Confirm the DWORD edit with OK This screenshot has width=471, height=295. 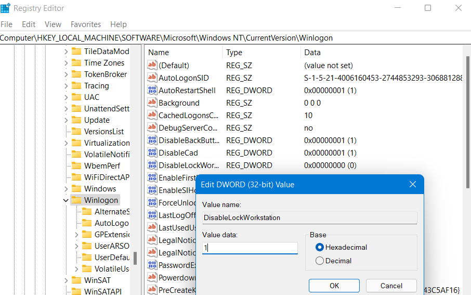click(334, 286)
